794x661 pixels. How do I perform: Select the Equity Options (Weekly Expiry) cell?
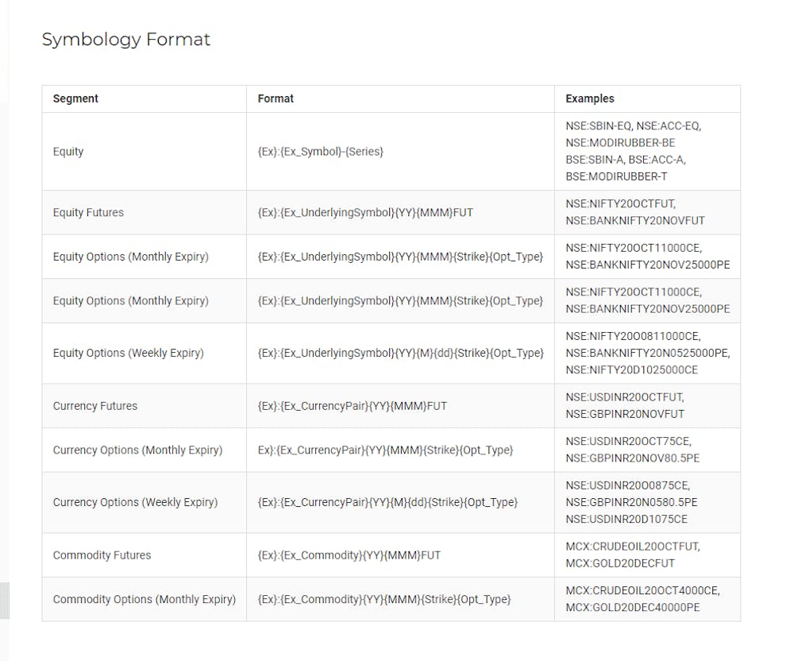[x=128, y=353]
